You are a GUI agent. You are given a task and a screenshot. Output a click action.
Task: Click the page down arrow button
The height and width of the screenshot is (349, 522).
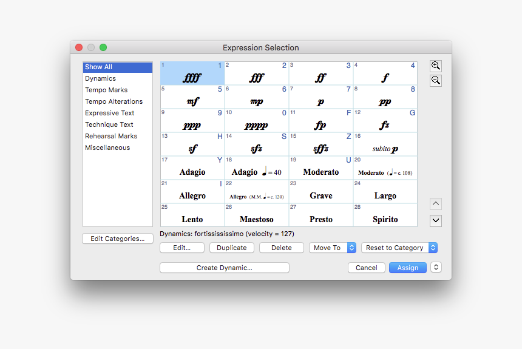(436, 220)
